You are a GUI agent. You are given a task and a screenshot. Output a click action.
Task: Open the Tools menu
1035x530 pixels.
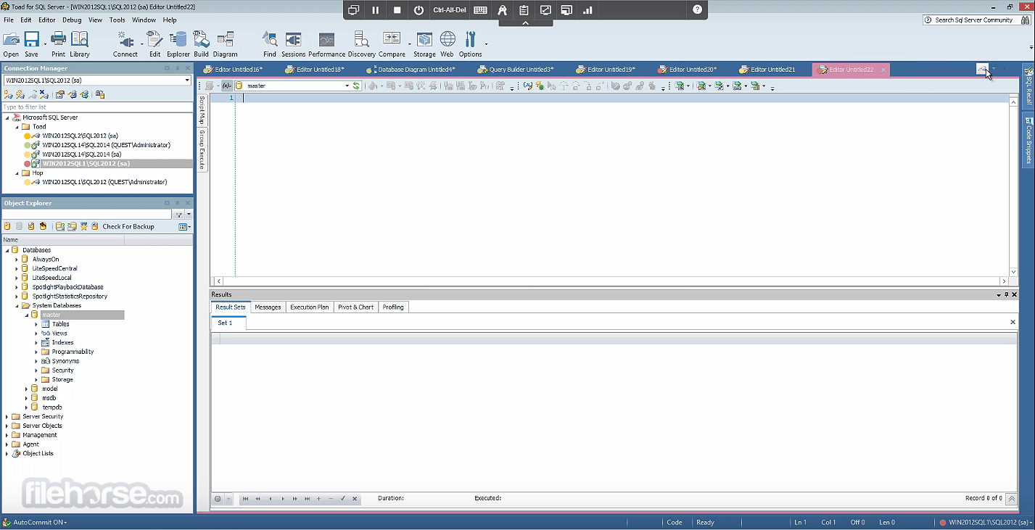[117, 20]
